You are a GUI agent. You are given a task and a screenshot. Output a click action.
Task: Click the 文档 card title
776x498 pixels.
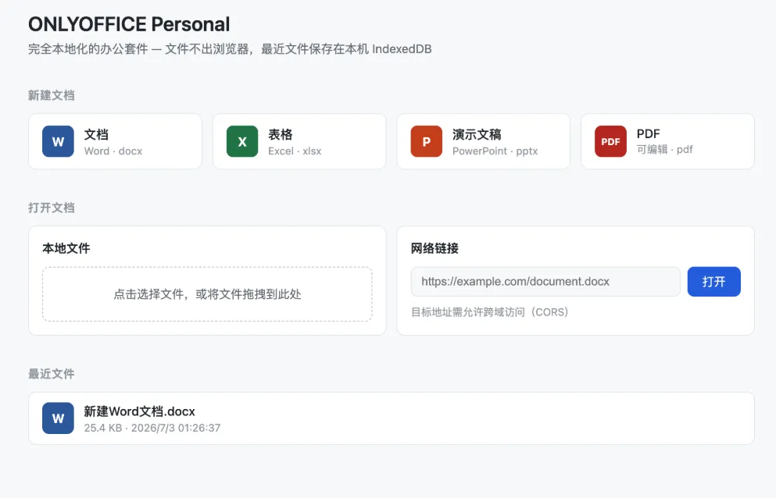[x=96, y=134]
